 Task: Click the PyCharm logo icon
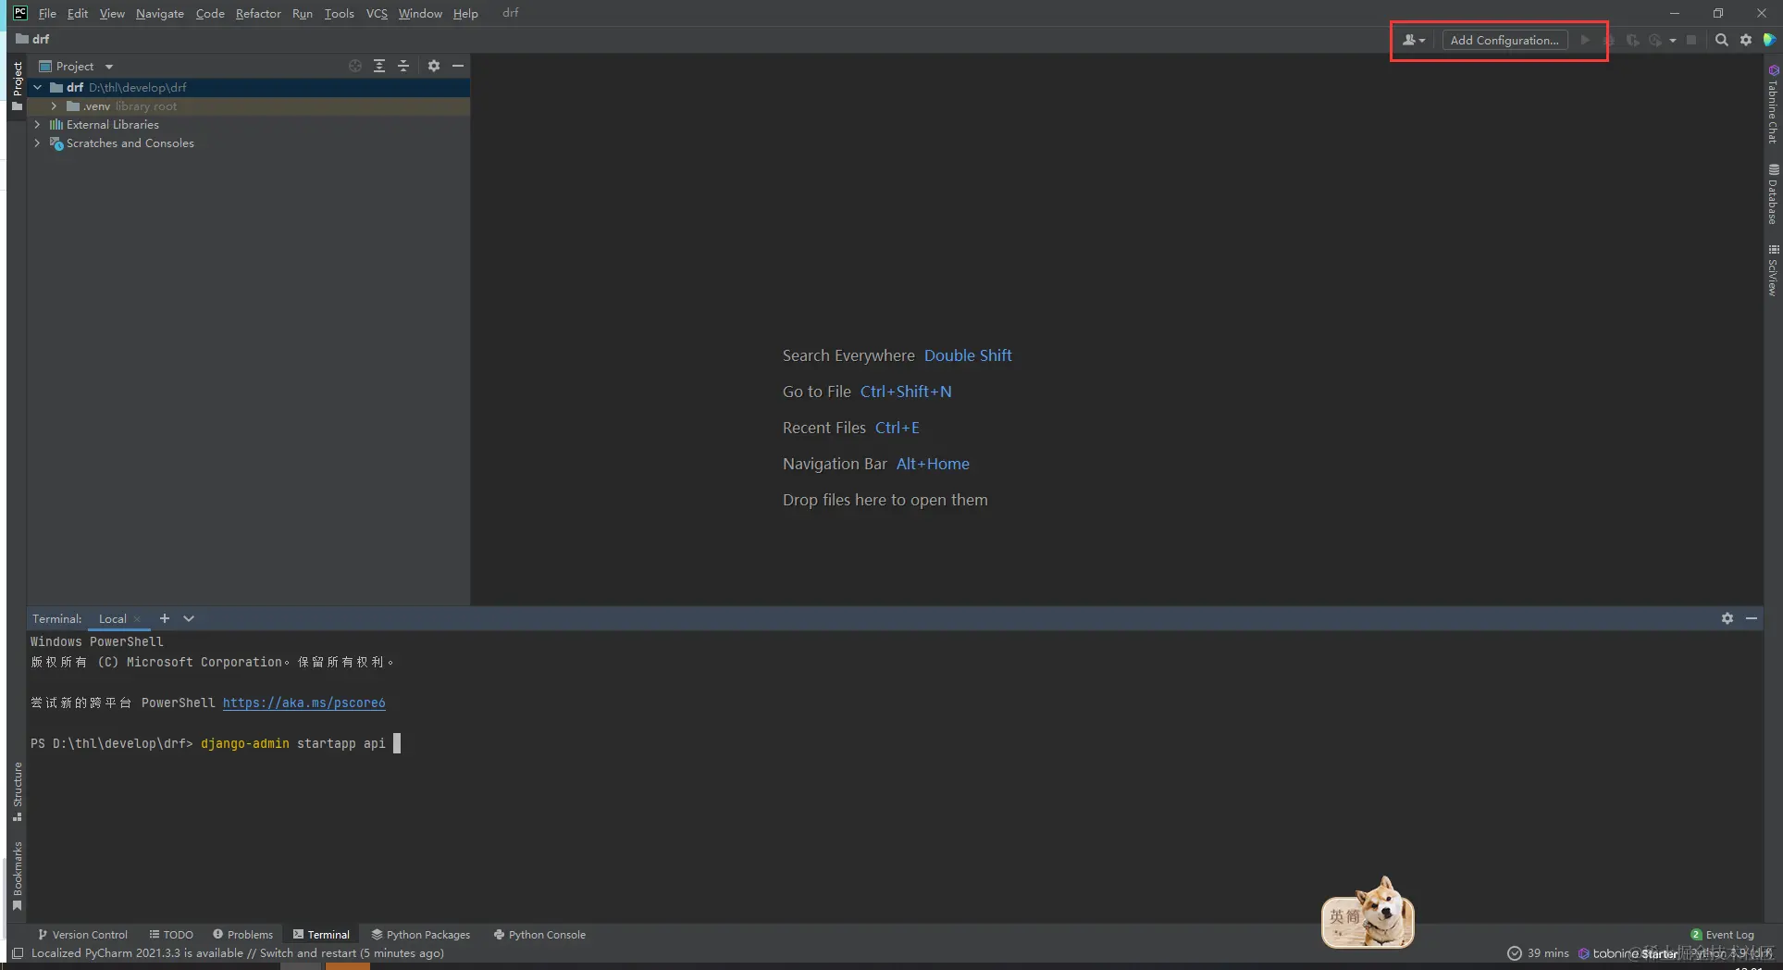[20, 13]
